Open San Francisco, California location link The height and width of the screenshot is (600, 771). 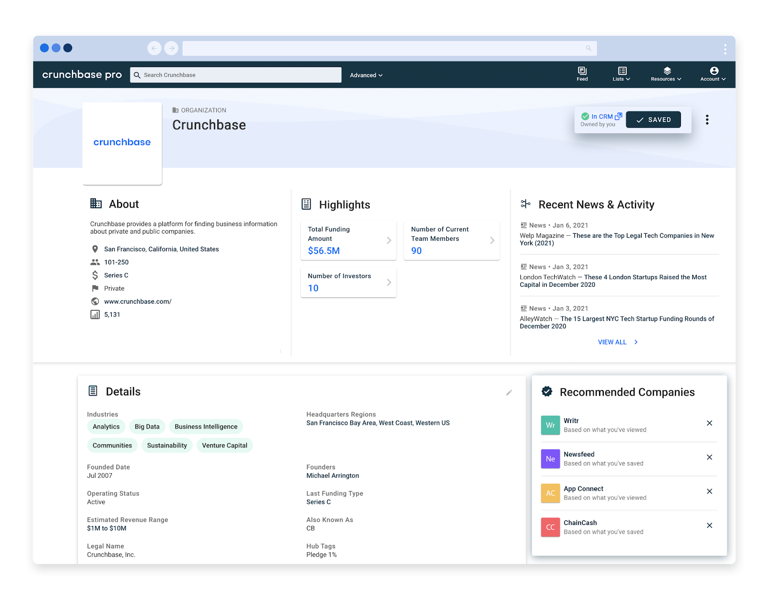[161, 249]
